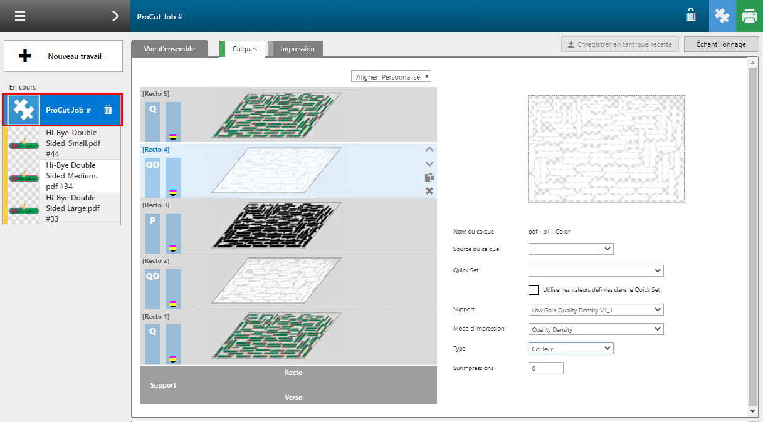The width and height of the screenshot is (763, 422).
Task: Switch to the Vue d'ensemble tab
Action: (x=169, y=49)
